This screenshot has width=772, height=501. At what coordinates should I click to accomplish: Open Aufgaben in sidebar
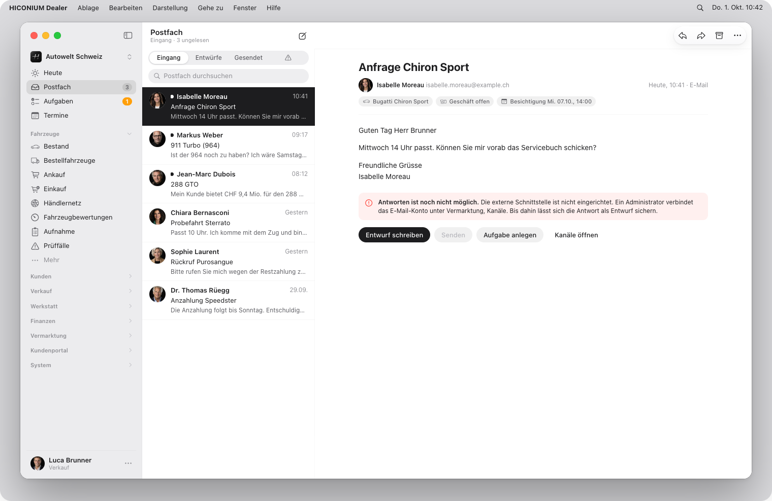pyautogui.click(x=81, y=101)
